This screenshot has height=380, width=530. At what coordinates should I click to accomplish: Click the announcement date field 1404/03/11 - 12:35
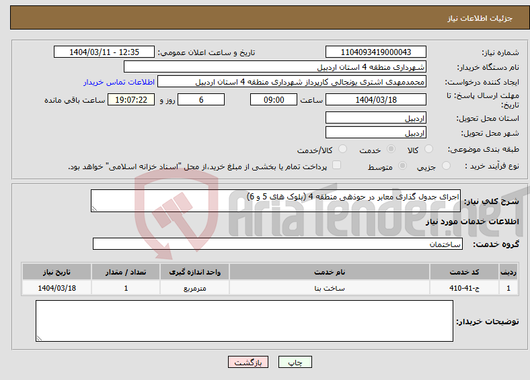coord(104,52)
